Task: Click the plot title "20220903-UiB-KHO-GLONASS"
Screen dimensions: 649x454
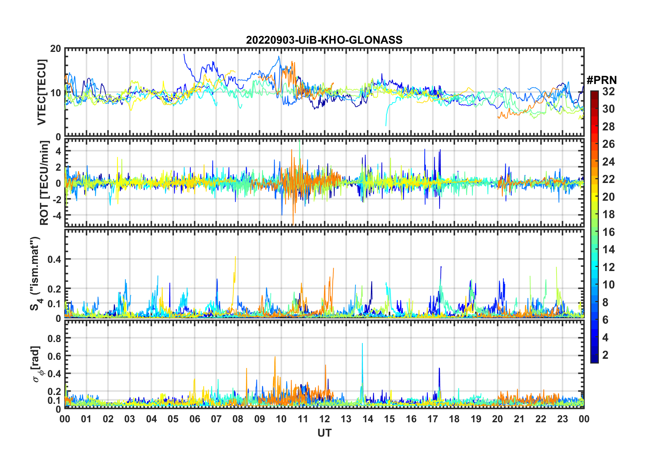Action: pos(324,40)
